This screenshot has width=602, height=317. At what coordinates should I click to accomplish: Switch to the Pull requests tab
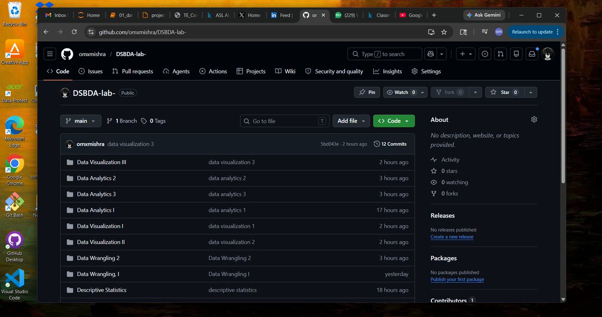point(133,72)
